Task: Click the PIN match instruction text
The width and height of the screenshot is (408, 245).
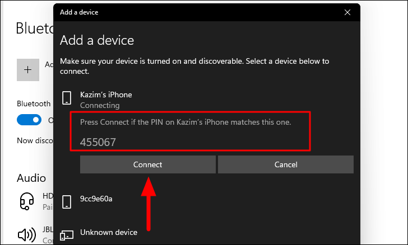Action: point(186,122)
